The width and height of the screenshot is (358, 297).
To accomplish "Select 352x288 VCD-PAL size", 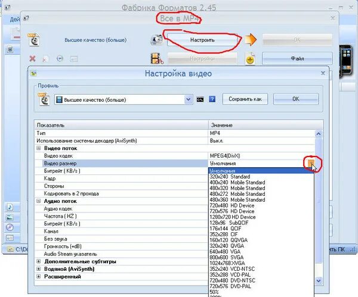I will click(261, 274).
